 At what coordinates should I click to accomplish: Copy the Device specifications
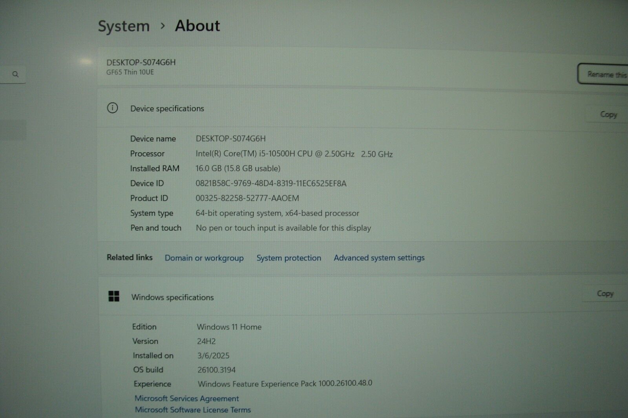pyautogui.click(x=607, y=114)
